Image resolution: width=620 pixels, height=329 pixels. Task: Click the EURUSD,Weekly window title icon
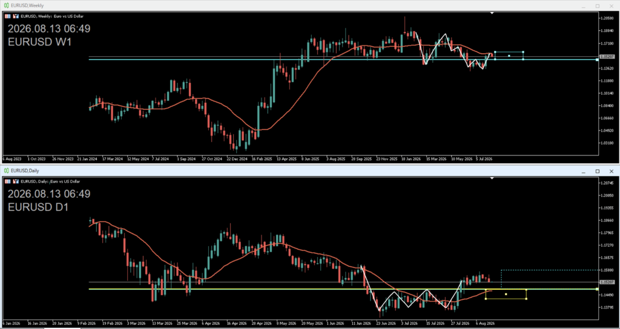[x=6, y=5]
